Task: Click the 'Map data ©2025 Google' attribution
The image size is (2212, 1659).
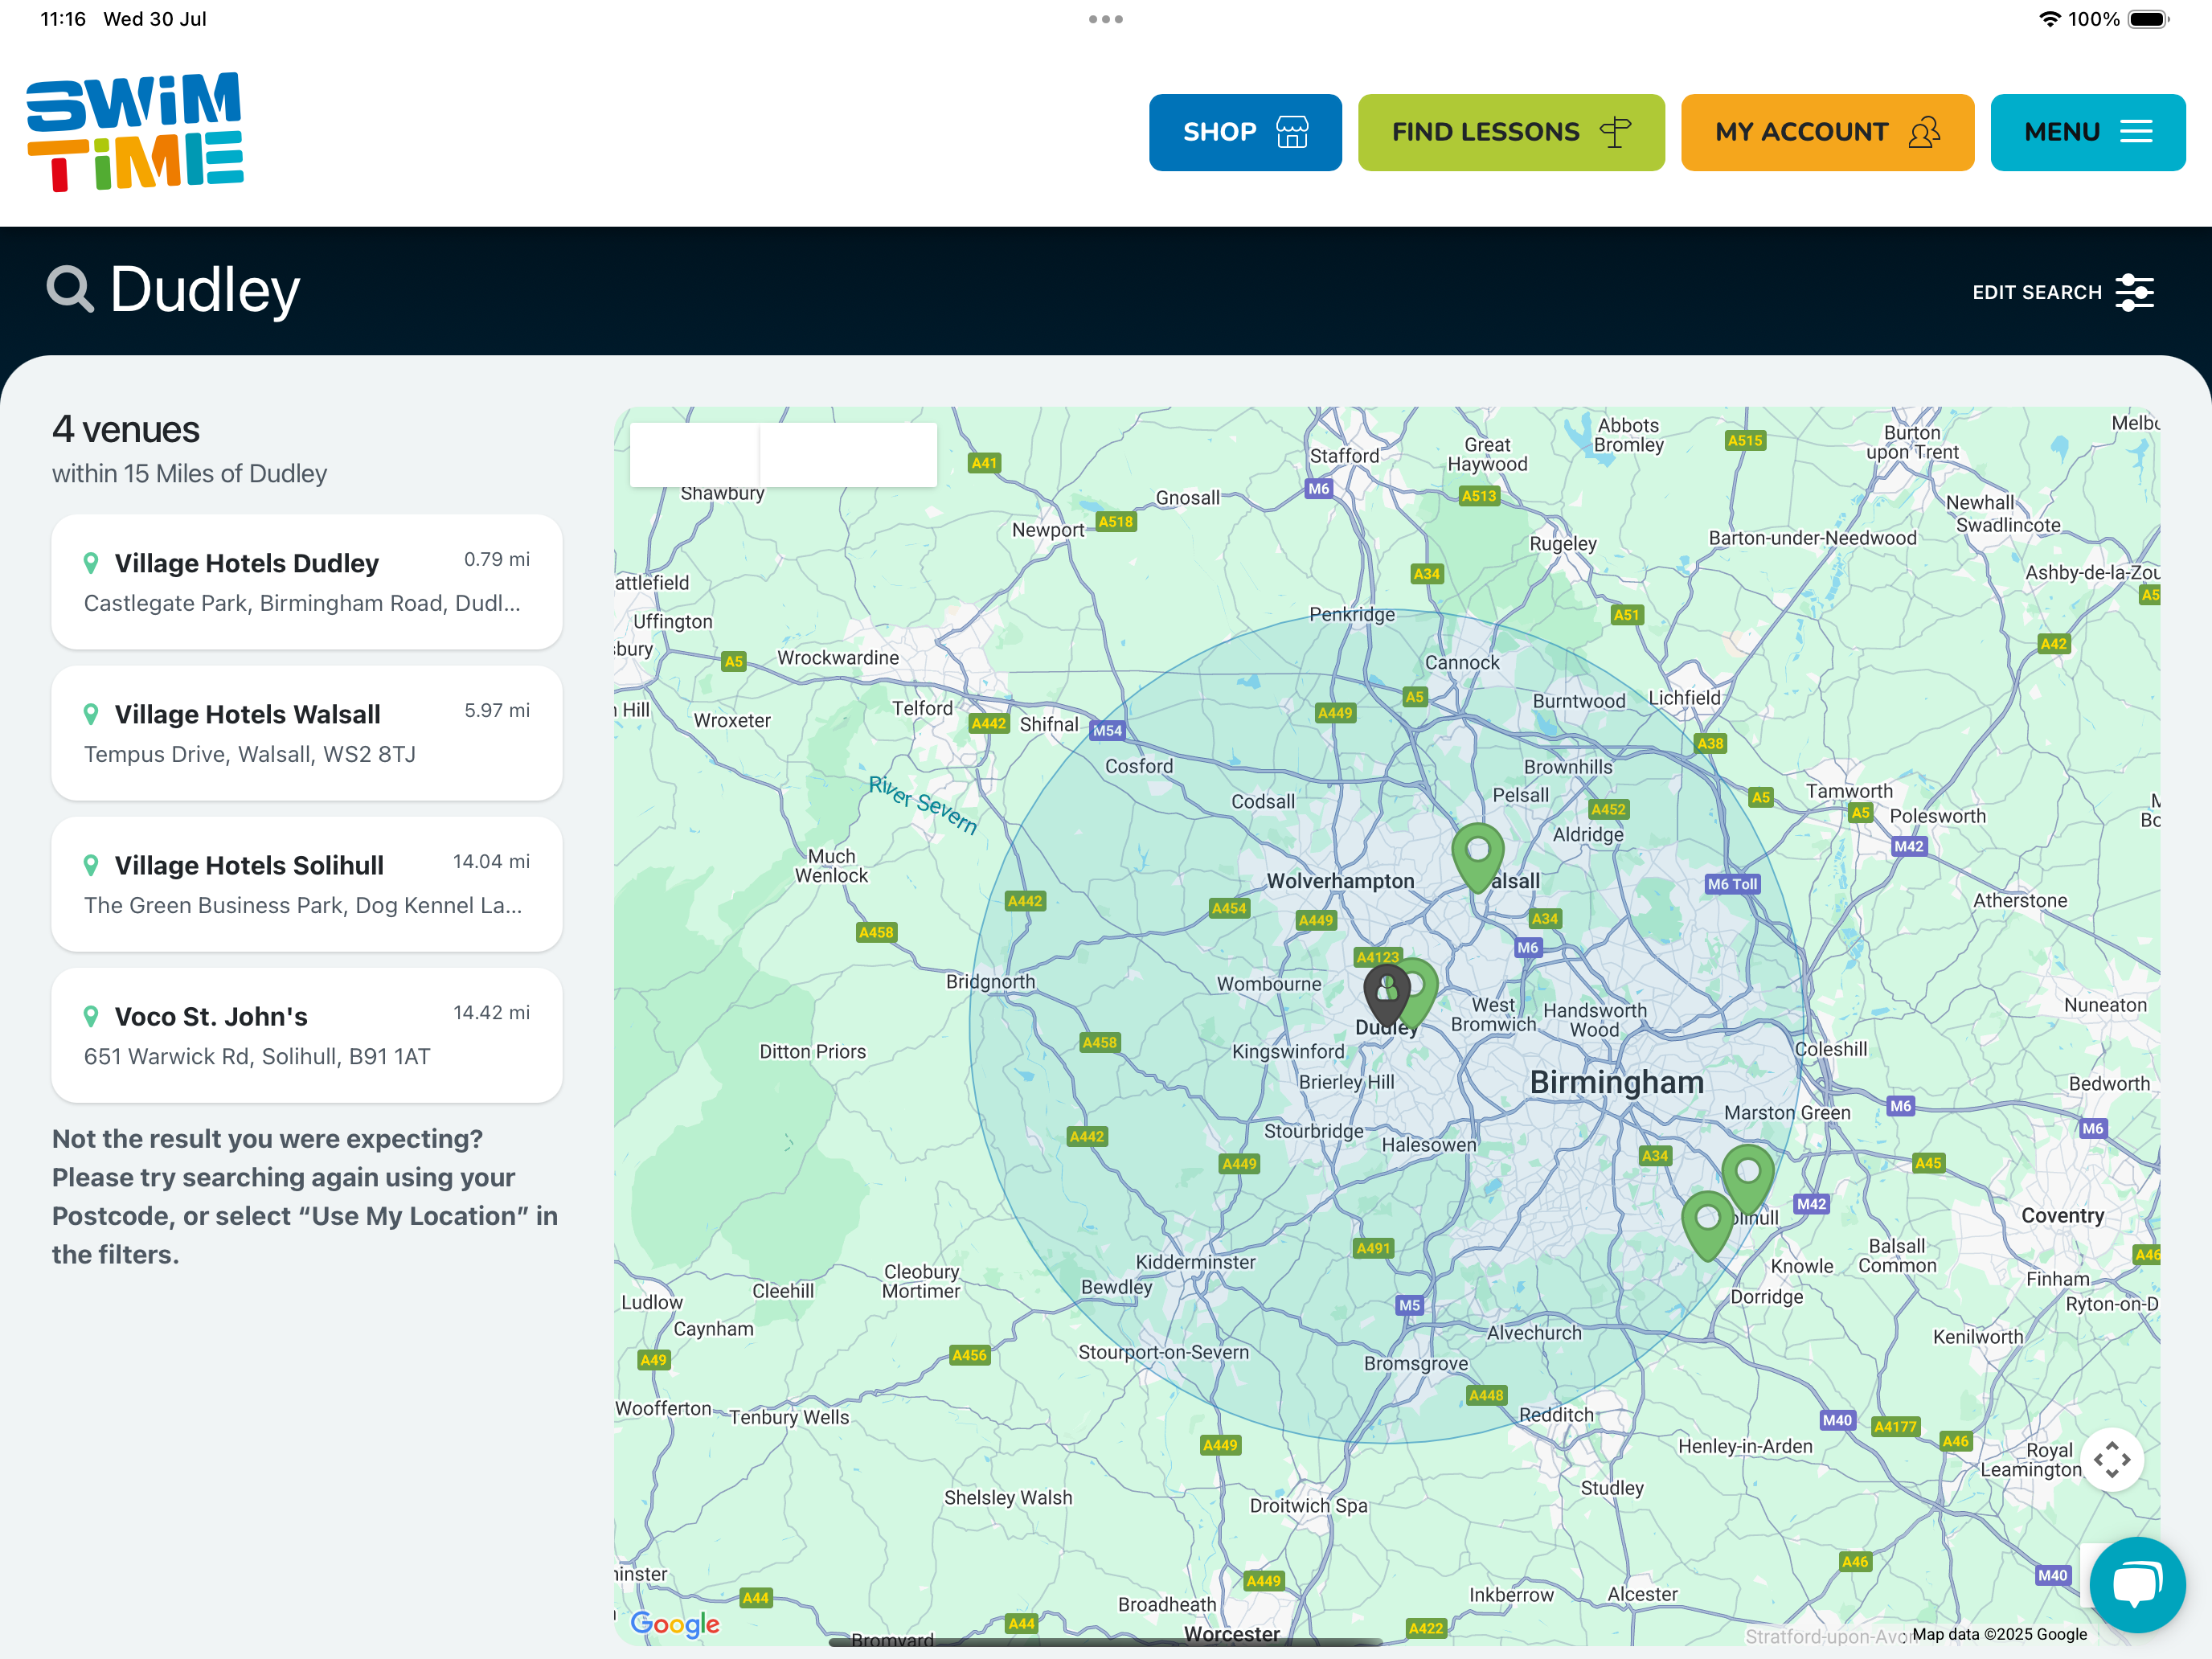Action: [1999, 1634]
